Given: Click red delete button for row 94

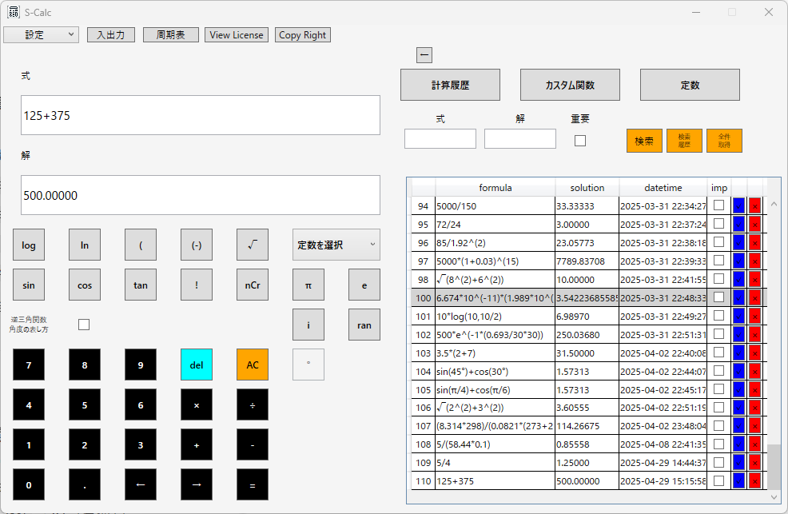Looking at the screenshot, I should pyautogui.click(x=754, y=206).
